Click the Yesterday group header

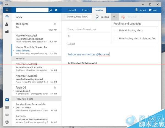[x=36, y=58]
